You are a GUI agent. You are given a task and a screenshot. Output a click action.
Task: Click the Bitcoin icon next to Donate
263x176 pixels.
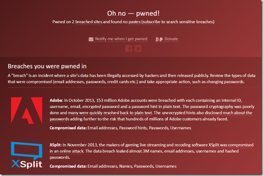click(x=157, y=39)
